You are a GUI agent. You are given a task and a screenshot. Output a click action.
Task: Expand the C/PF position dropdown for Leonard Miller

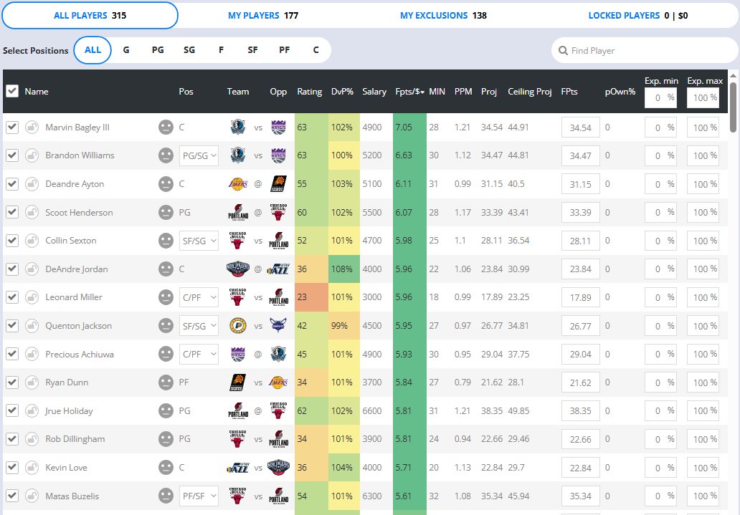point(199,297)
